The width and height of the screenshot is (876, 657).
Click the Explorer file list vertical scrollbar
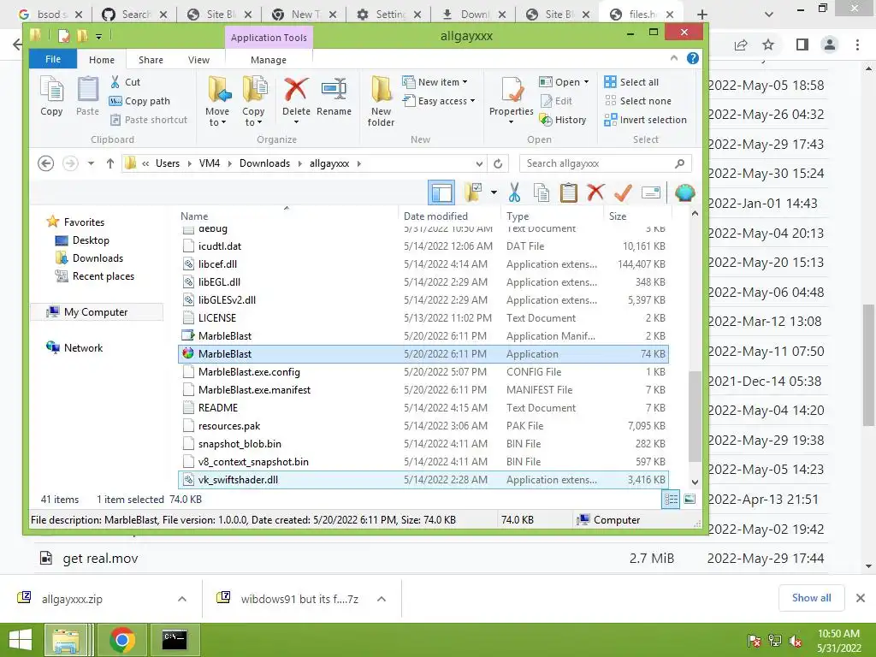tap(695, 417)
